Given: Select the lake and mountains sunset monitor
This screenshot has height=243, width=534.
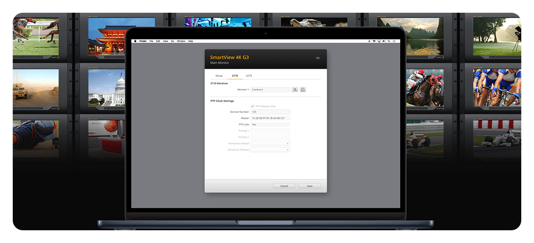Looking at the screenshot, I should 410,36.
